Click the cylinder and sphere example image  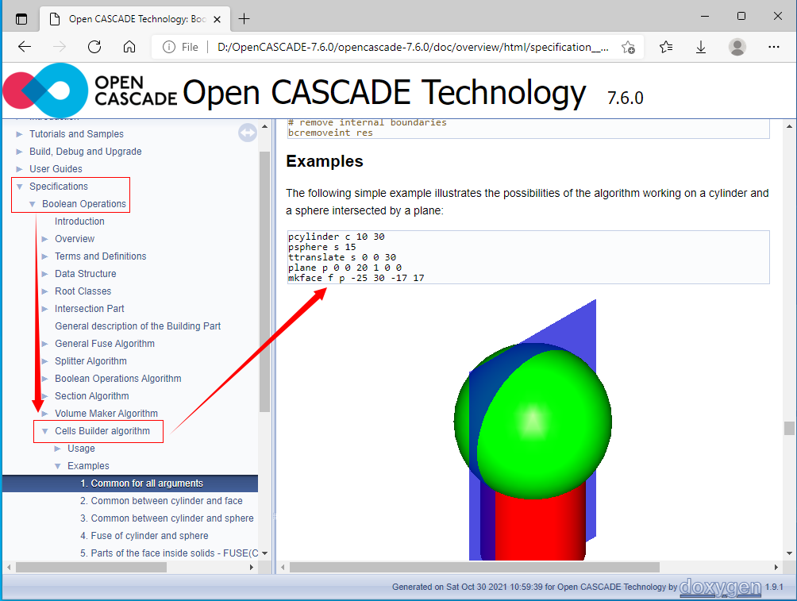532,430
